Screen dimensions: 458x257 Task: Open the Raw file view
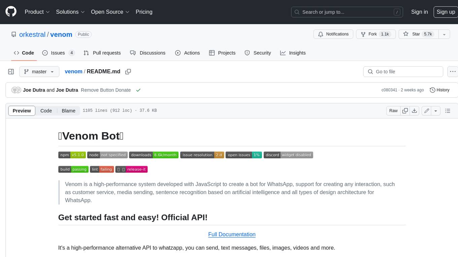393,111
